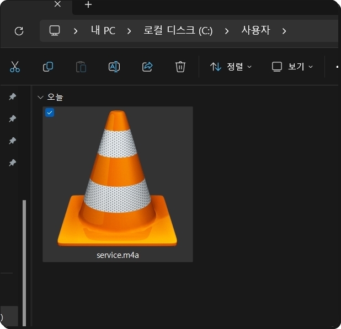Click the Paste clipboard icon
The height and width of the screenshot is (329, 341).
point(81,67)
